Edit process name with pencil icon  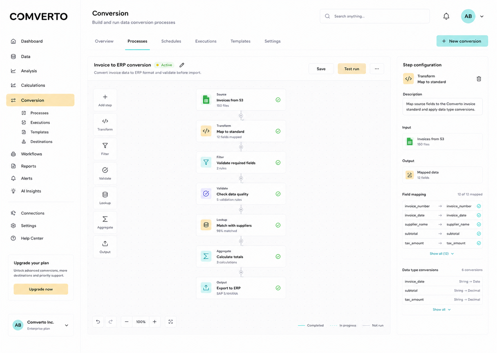click(182, 65)
